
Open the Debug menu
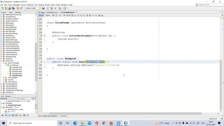click(41, 5)
